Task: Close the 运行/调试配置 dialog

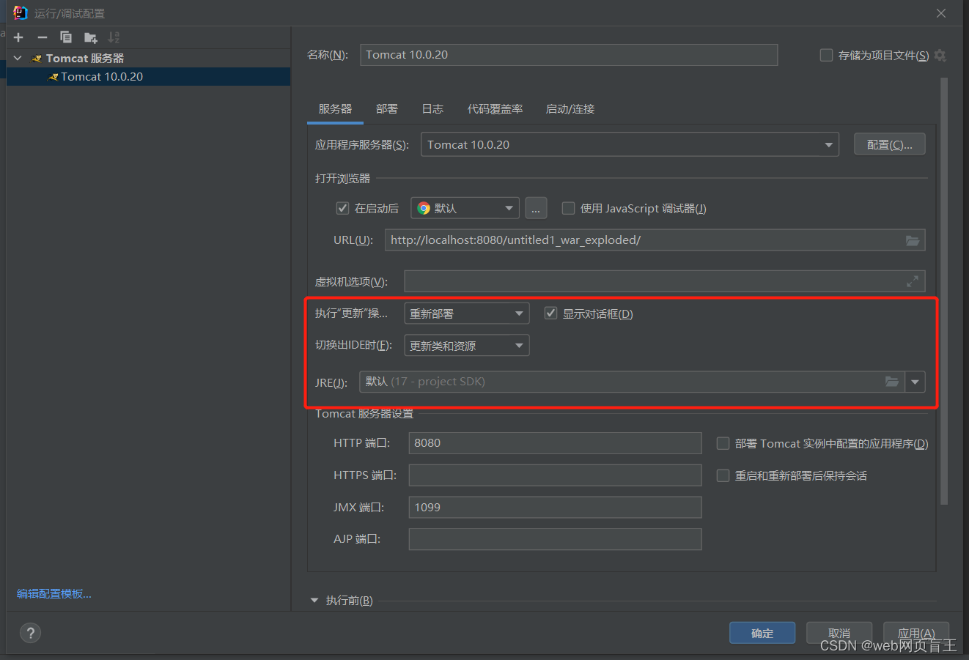Action: click(941, 13)
